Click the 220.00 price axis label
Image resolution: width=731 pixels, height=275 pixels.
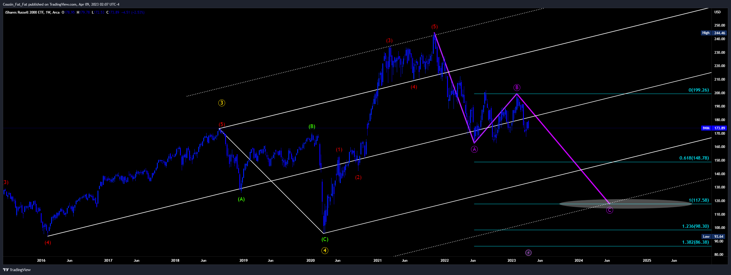719,66
